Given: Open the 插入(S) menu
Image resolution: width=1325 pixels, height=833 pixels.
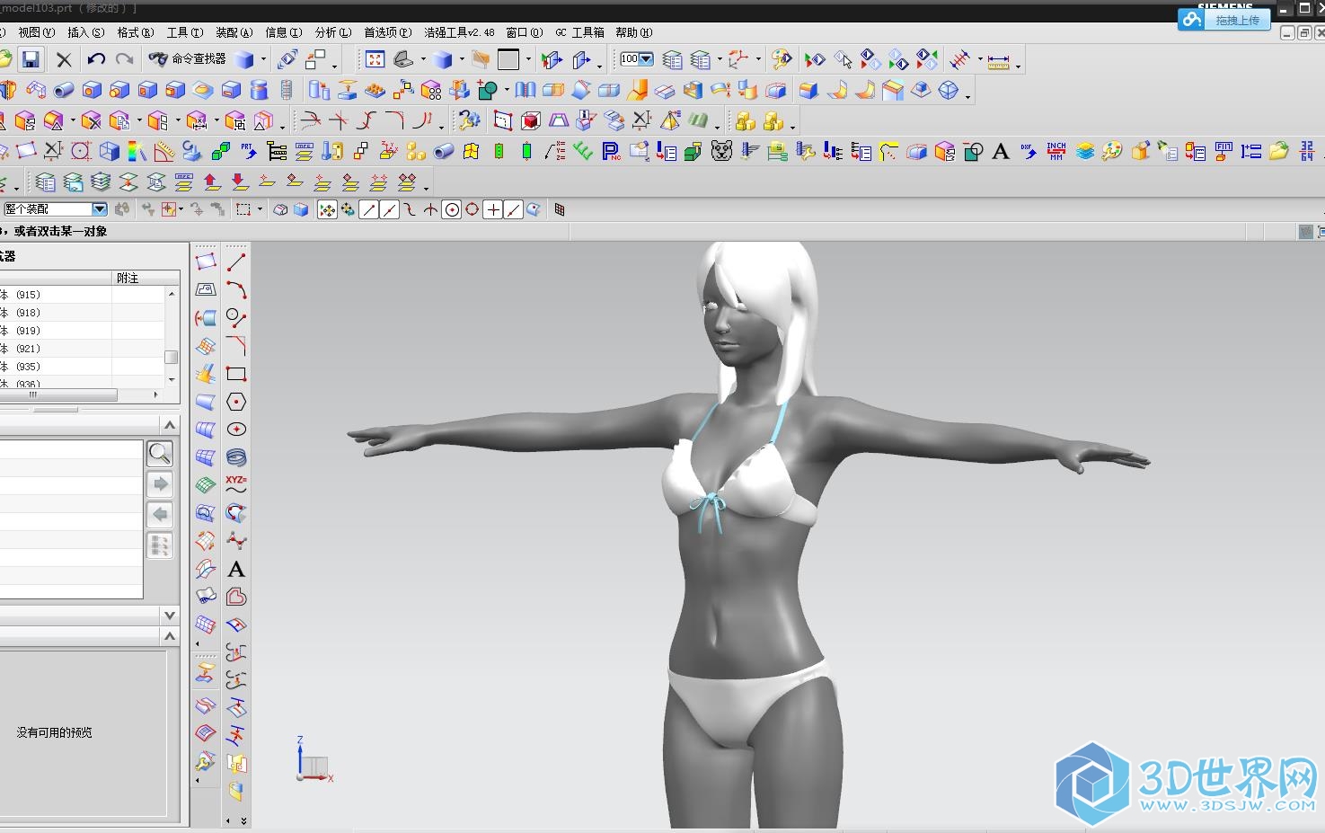Looking at the screenshot, I should [x=85, y=32].
